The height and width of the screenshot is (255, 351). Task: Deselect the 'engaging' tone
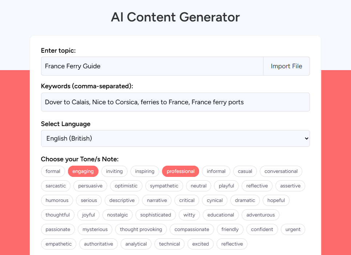click(83, 171)
